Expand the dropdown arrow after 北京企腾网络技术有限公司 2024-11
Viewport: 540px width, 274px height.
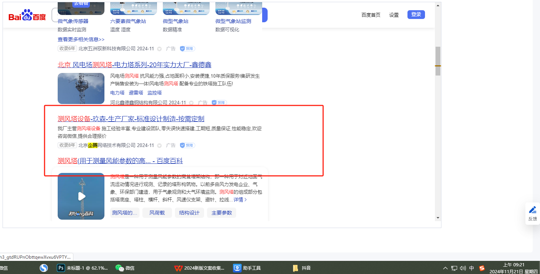tap(159, 145)
